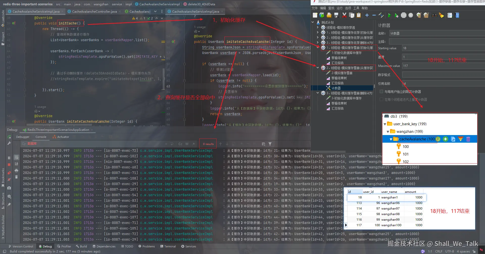Open the JMeter 文件 menu
The height and width of the screenshot is (254, 485).
(x=314, y=8)
